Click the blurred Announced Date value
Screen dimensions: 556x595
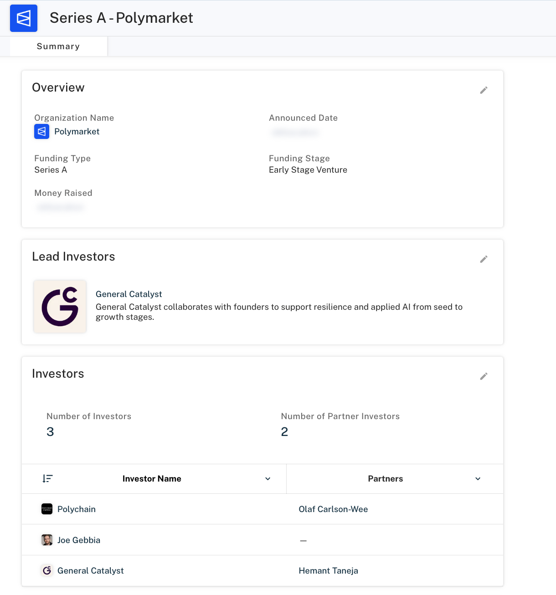[x=294, y=133]
